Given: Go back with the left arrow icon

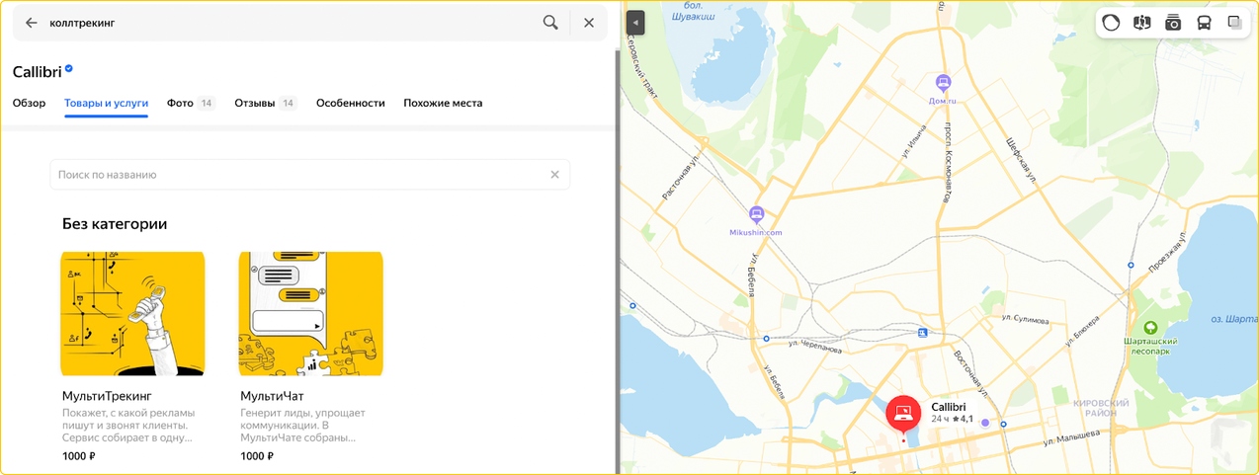Looking at the screenshot, I should tap(32, 23).
